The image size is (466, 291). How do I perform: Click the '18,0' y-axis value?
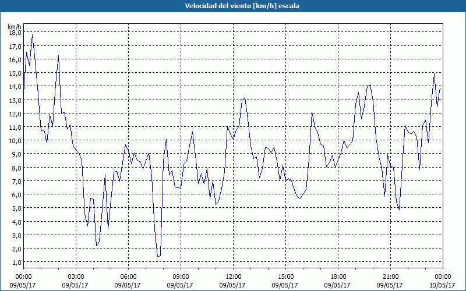point(15,33)
